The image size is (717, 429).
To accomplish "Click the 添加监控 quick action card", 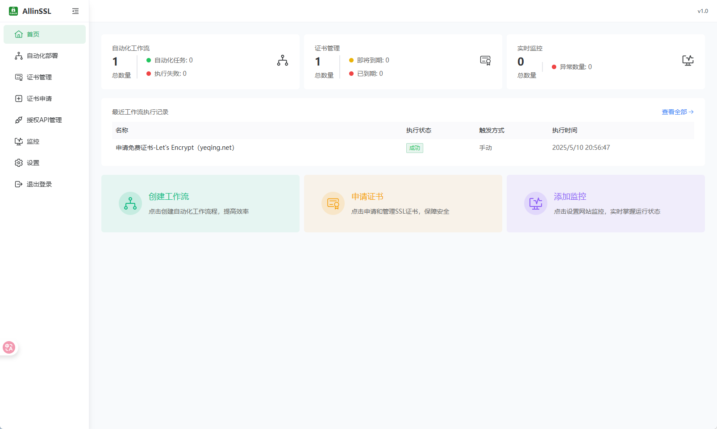I will pos(605,203).
